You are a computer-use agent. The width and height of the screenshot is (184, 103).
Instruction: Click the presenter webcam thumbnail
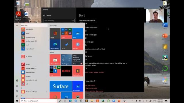coord(155,16)
